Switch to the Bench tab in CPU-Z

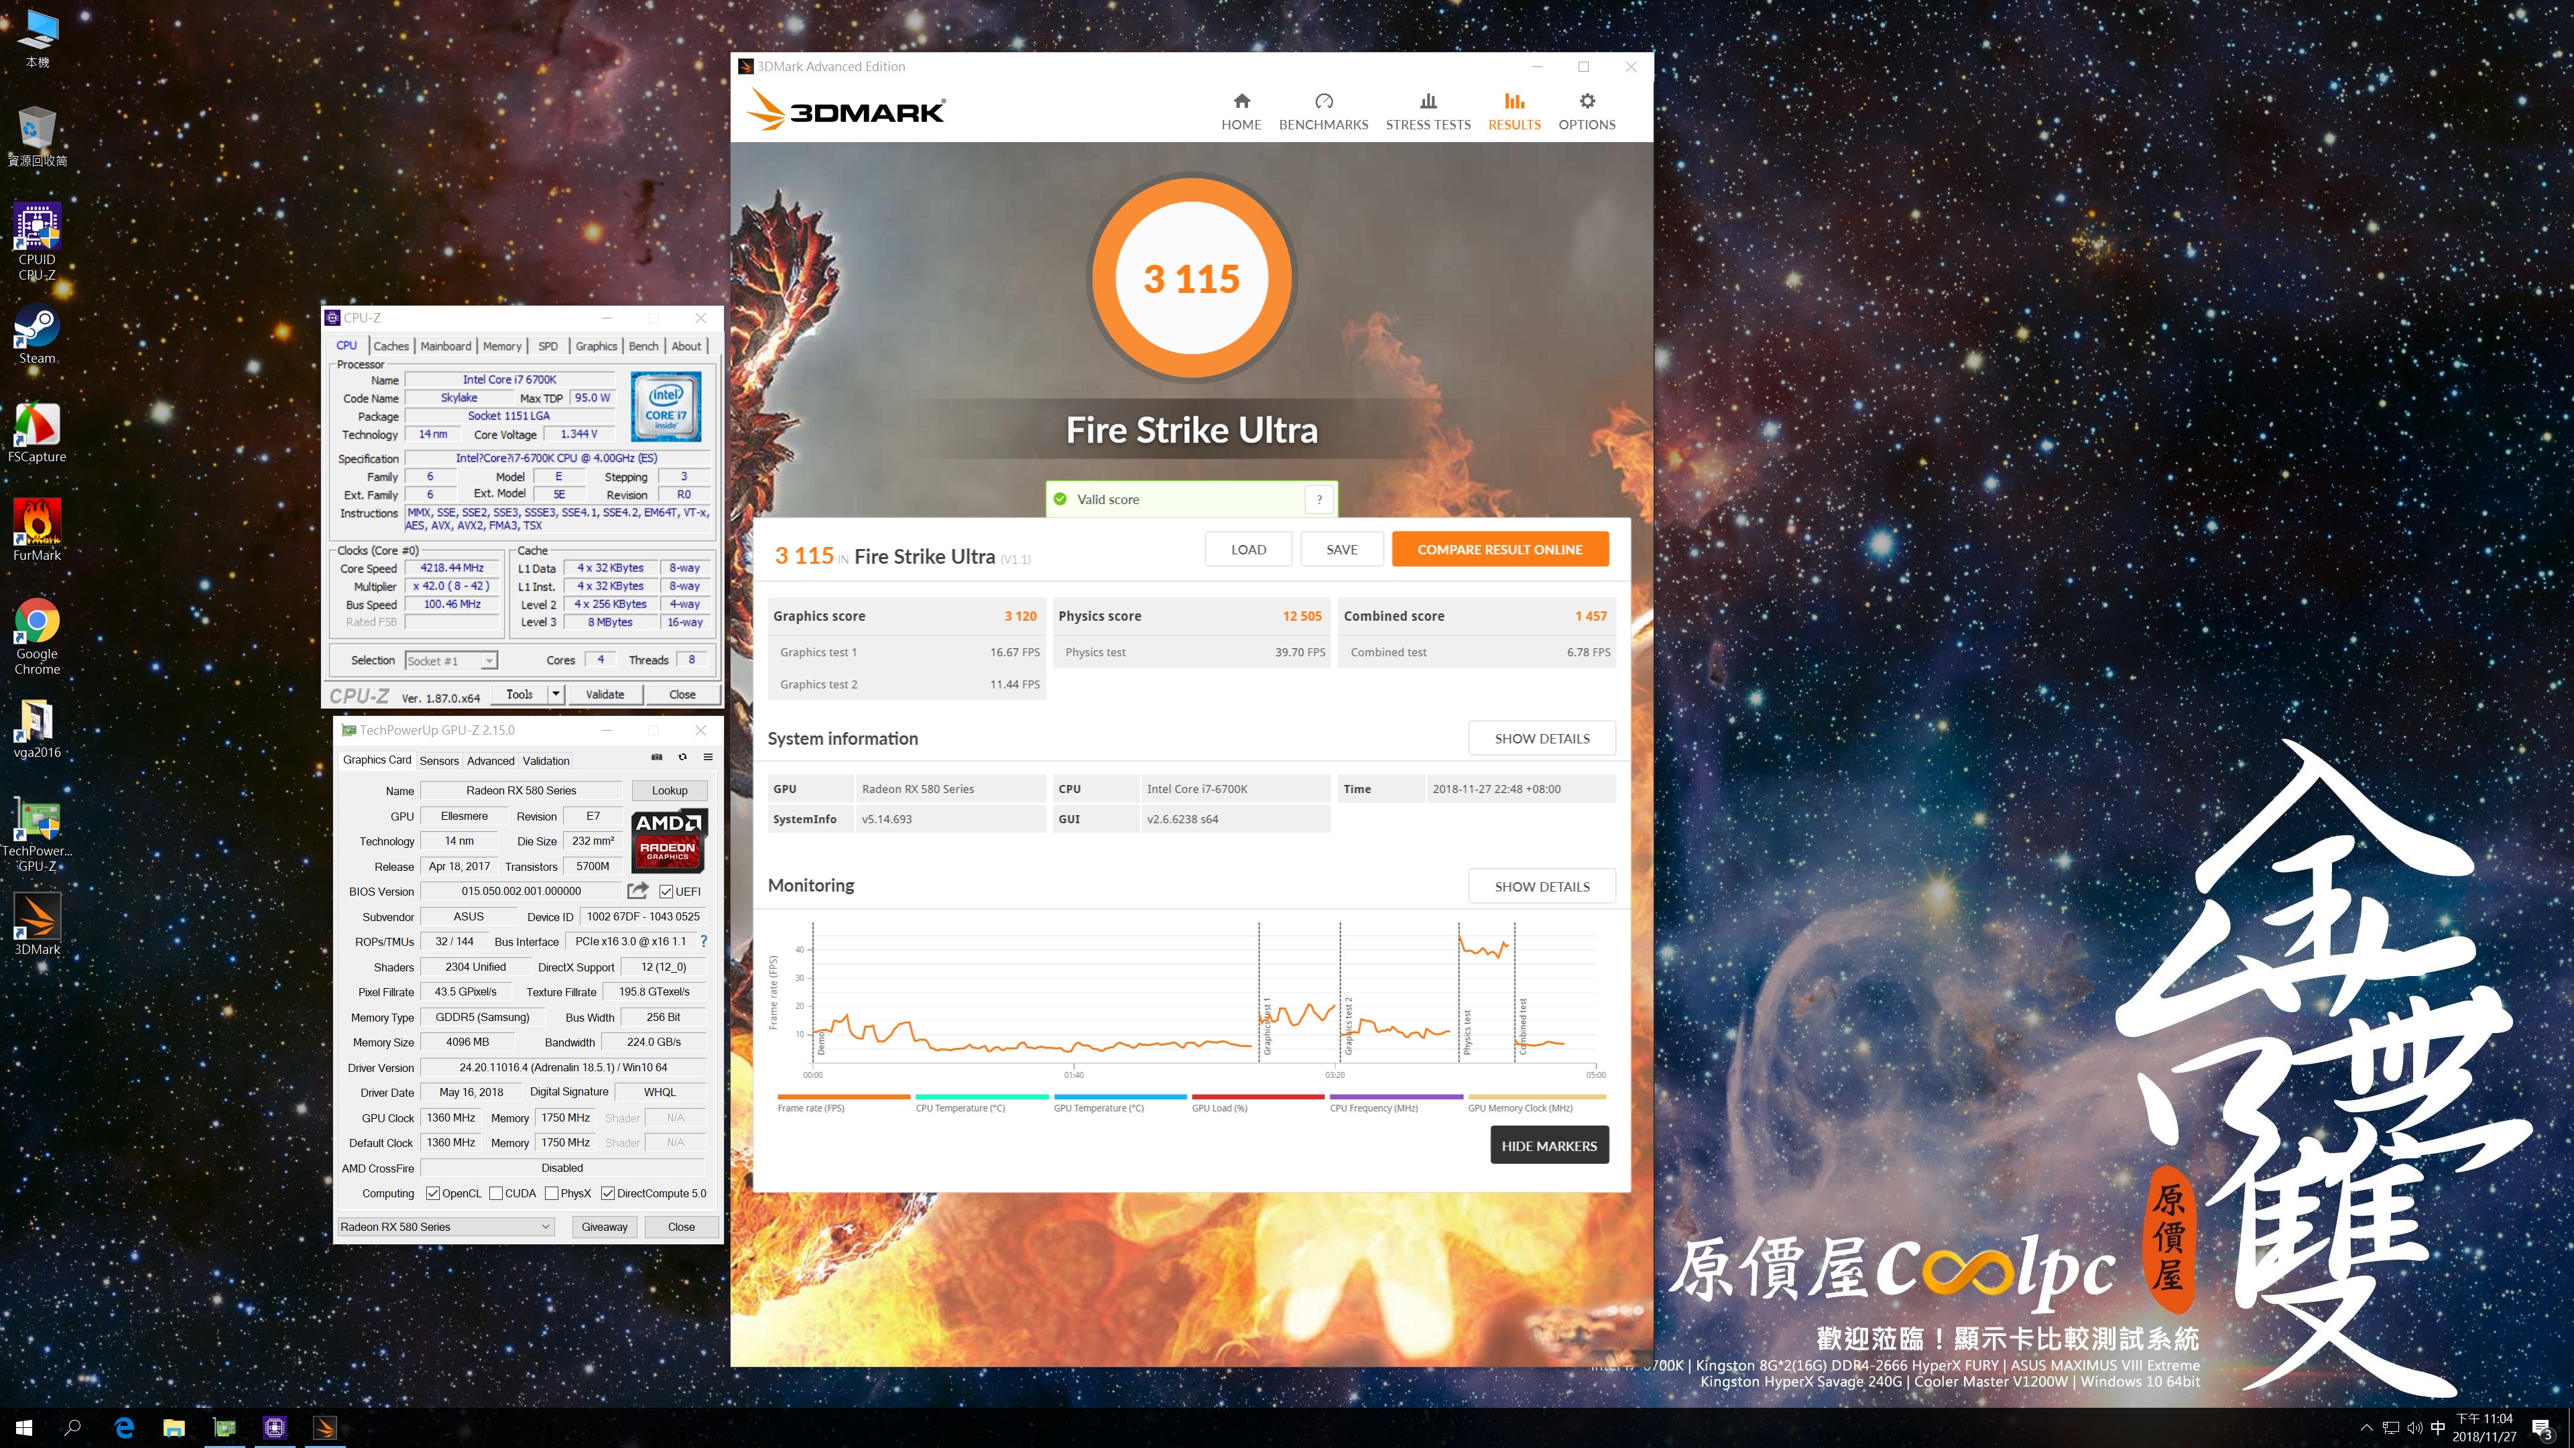coord(643,346)
